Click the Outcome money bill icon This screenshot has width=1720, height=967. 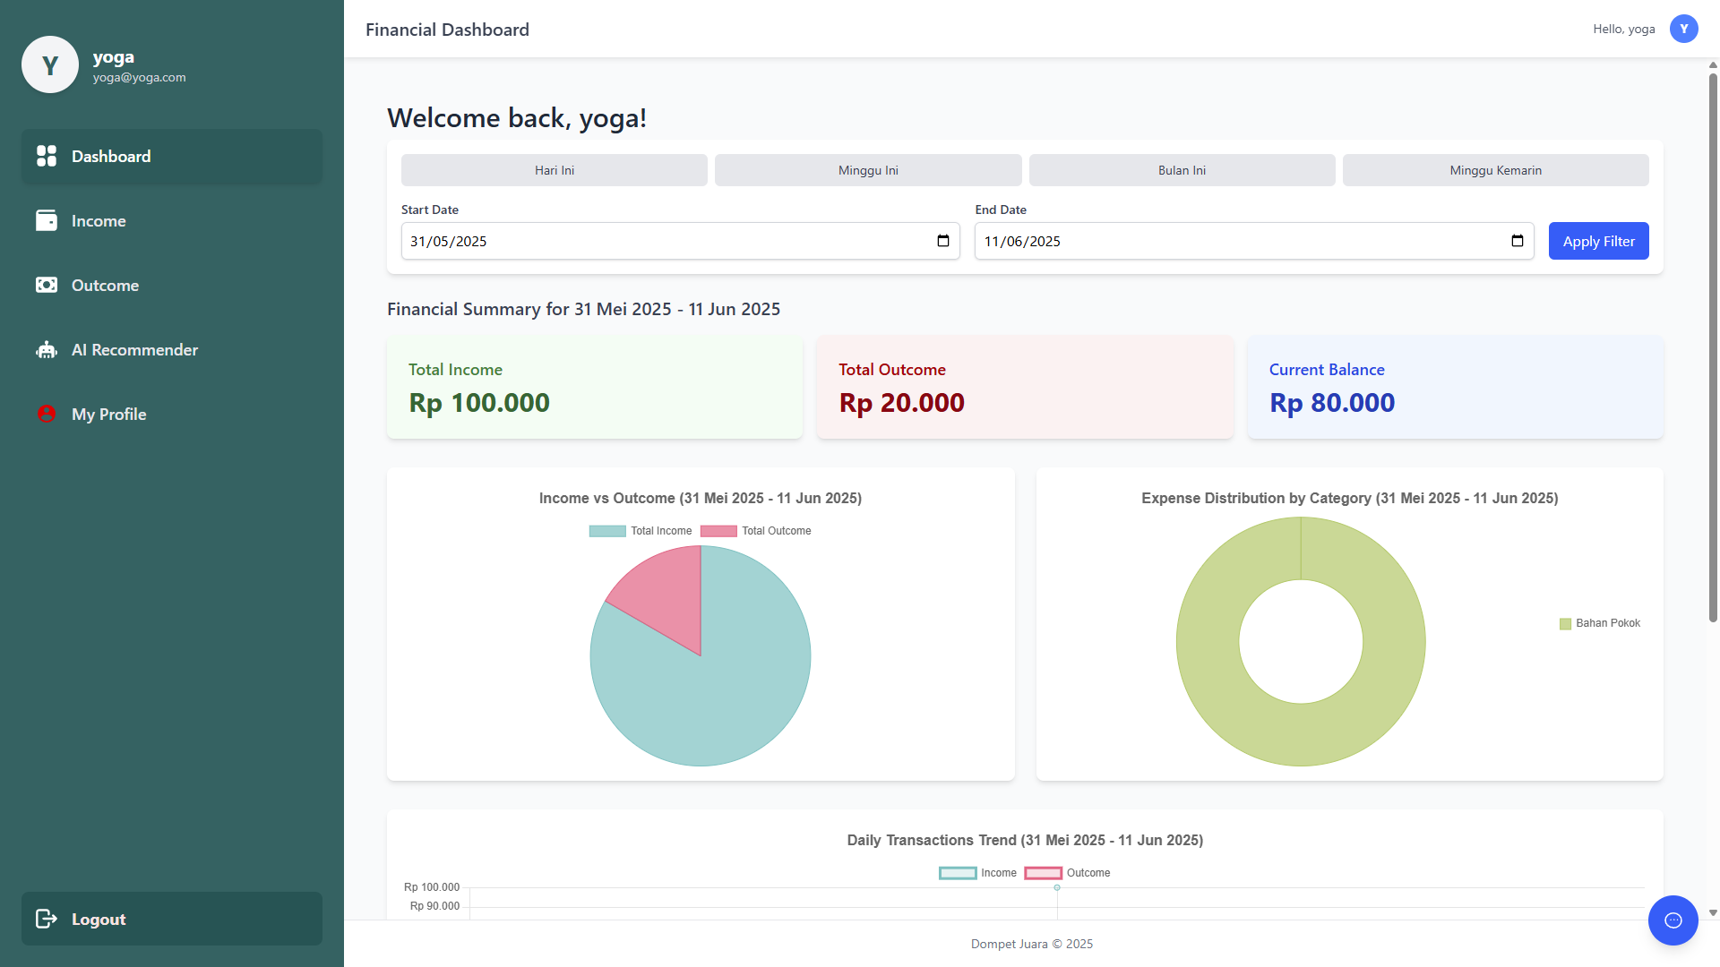point(47,286)
